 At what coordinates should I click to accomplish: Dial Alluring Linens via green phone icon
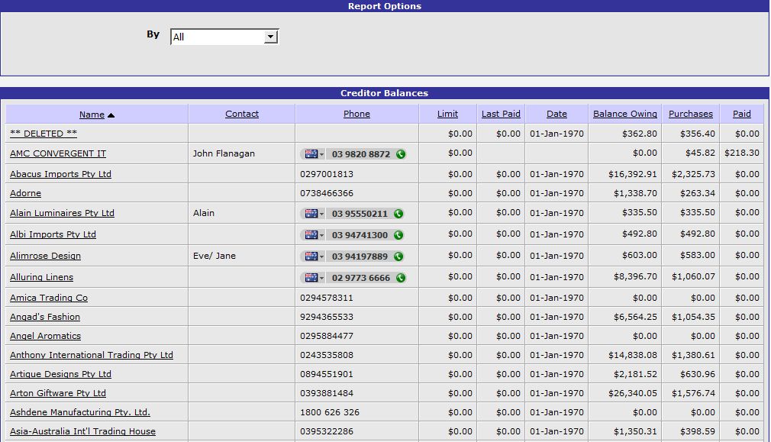[x=400, y=278]
